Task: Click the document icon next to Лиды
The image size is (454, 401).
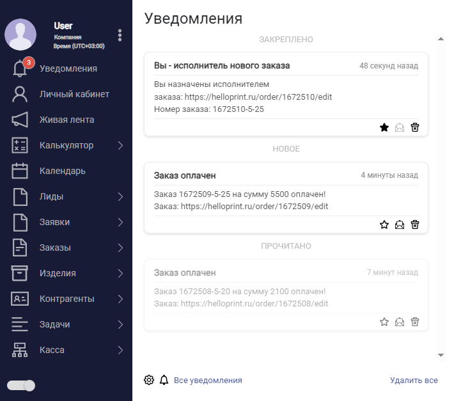Action: pos(20,196)
